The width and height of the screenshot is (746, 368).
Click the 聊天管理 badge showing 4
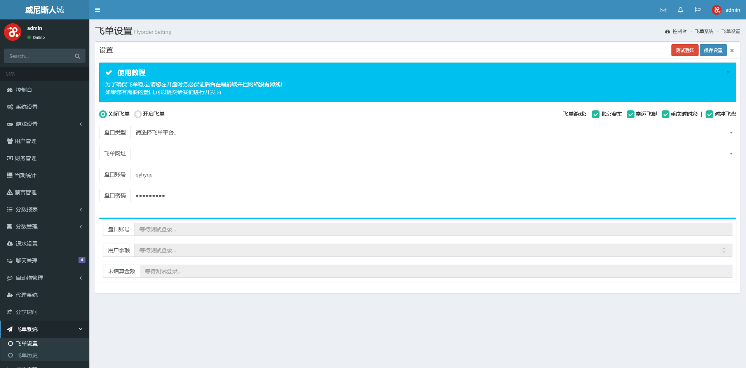(x=82, y=260)
